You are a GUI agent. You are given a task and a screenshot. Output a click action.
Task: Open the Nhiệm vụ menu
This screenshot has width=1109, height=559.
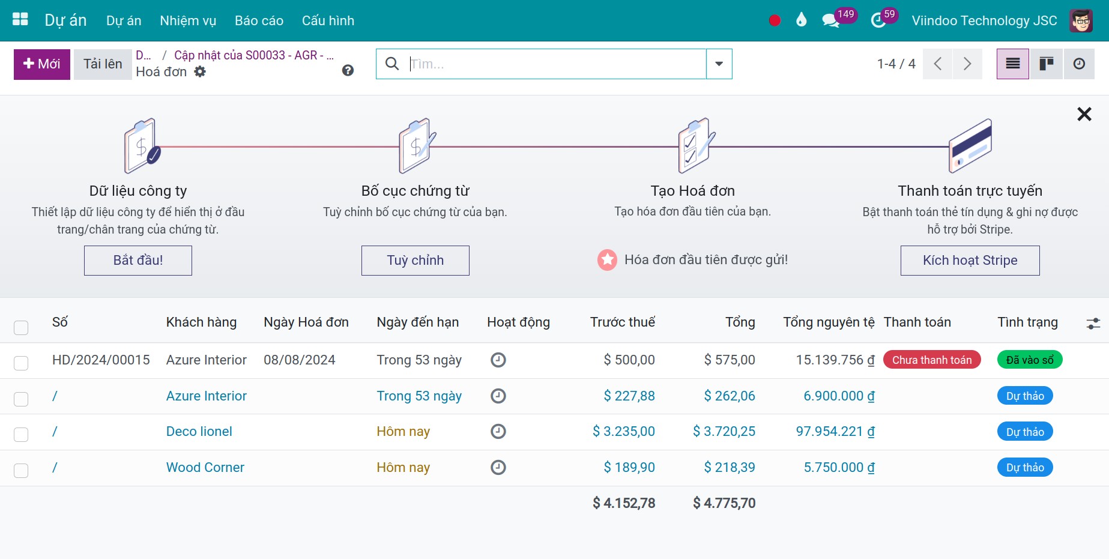pos(188,20)
